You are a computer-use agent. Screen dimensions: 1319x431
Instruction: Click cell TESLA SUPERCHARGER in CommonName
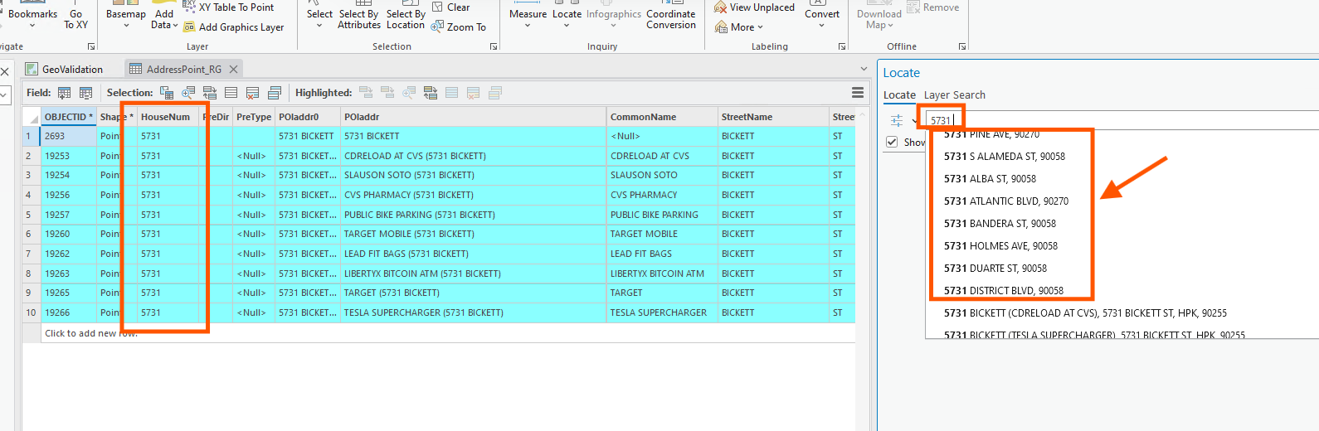[662, 313]
